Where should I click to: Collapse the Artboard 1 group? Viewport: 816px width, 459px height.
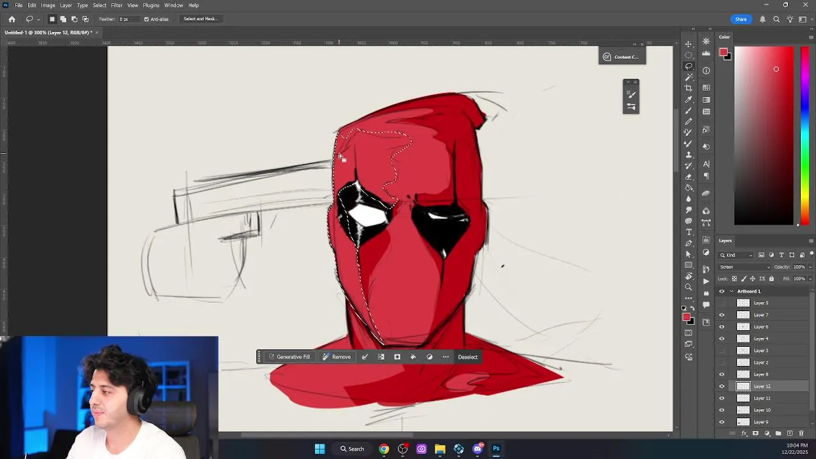click(x=731, y=291)
